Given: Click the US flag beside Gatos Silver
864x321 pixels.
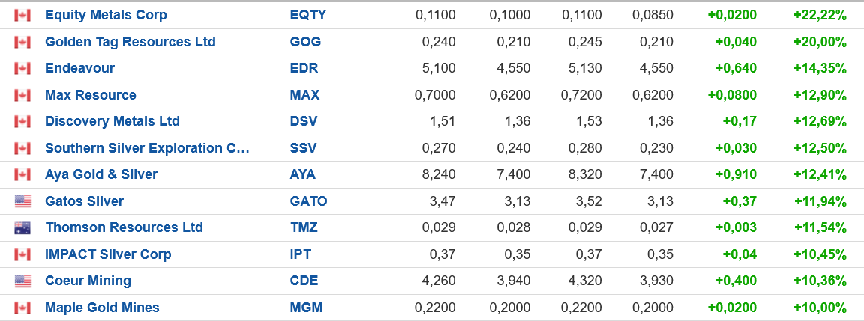Looking at the screenshot, I should click(22, 201).
